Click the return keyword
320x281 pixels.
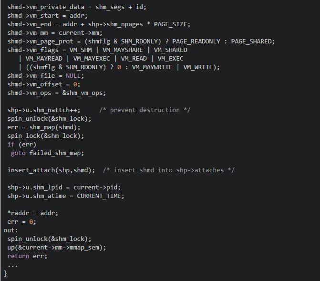[x=18, y=256]
